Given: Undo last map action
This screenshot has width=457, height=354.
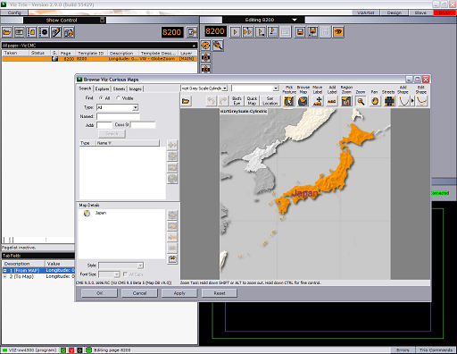Looking at the screenshot, I should click(x=212, y=101).
